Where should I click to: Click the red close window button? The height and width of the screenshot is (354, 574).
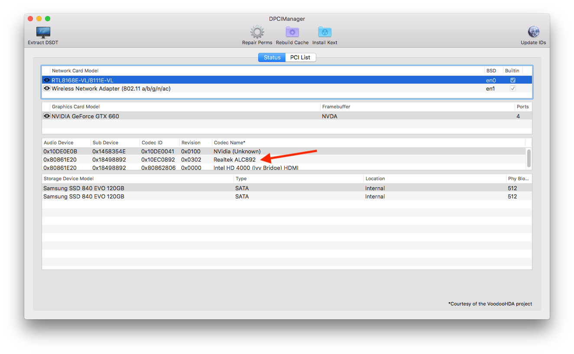click(x=30, y=19)
